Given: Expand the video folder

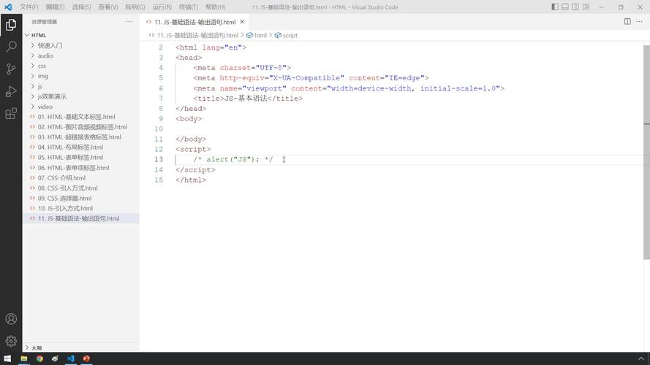Looking at the screenshot, I should coord(33,107).
